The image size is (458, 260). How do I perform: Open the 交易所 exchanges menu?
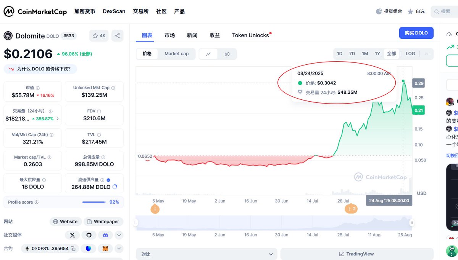coord(141,11)
